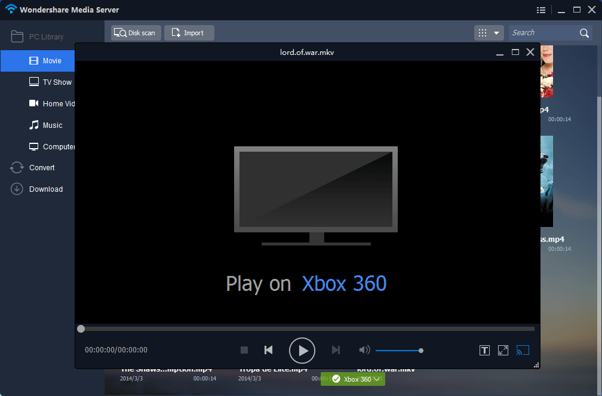Import media with the Import button
This screenshot has width=602, height=396.
coord(189,33)
